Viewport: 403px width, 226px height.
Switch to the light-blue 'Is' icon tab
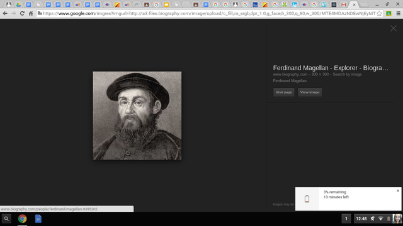pyautogui.click(x=294, y=4)
